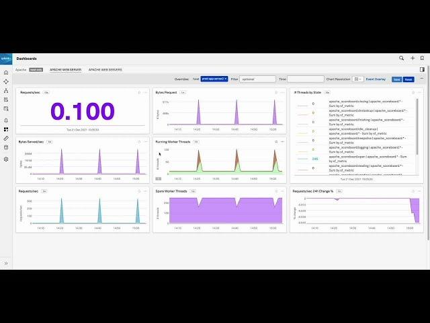Viewport: 430px width, 323px height.
Task: Open the Log Observer sidebar icon
Action: click(x=6, y=100)
